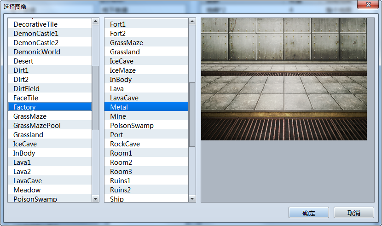382x226 pixels.
Task: Choose Mine in right list
Action: [x=146, y=116]
